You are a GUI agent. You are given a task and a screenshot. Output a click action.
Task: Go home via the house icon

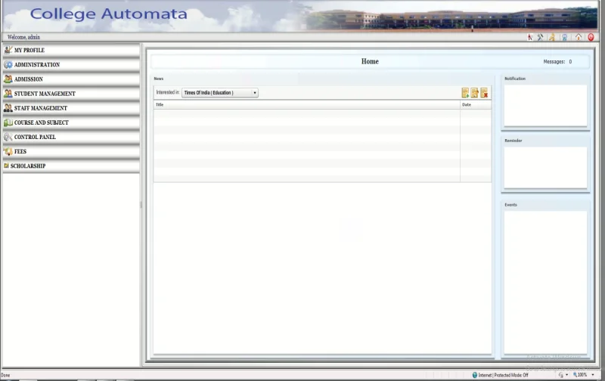tap(579, 37)
